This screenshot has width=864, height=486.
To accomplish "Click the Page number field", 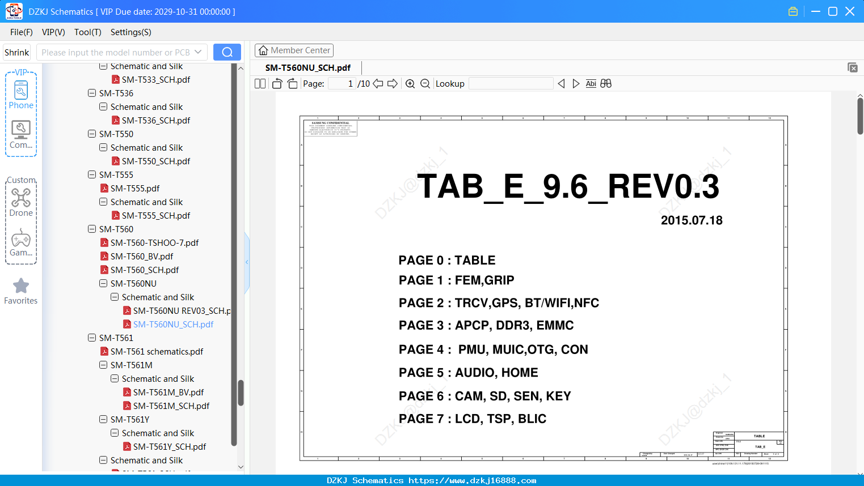I will click(x=342, y=83).
